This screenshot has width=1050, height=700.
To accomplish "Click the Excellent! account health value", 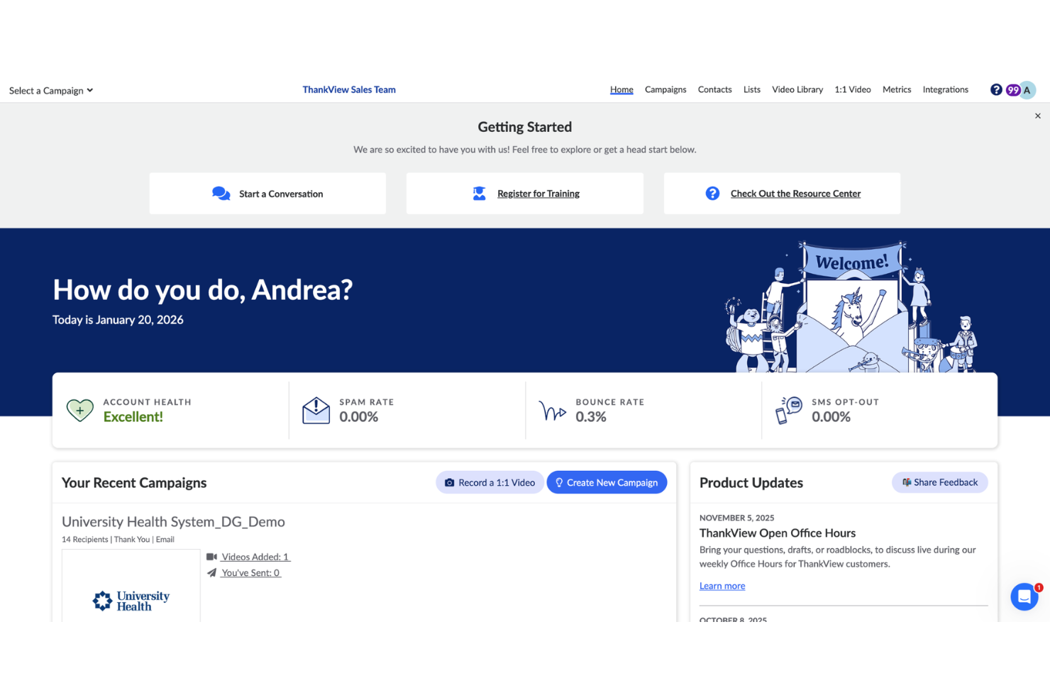I will coord(133,417).
